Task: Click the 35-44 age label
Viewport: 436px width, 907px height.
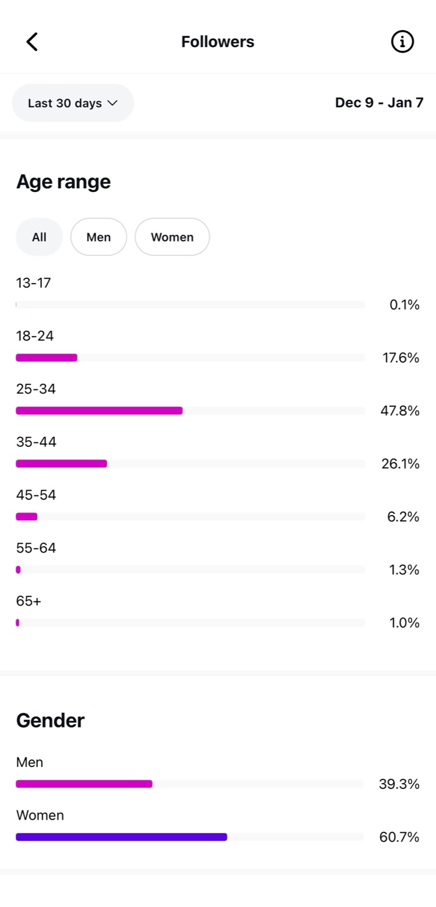Action: [35, 442]
